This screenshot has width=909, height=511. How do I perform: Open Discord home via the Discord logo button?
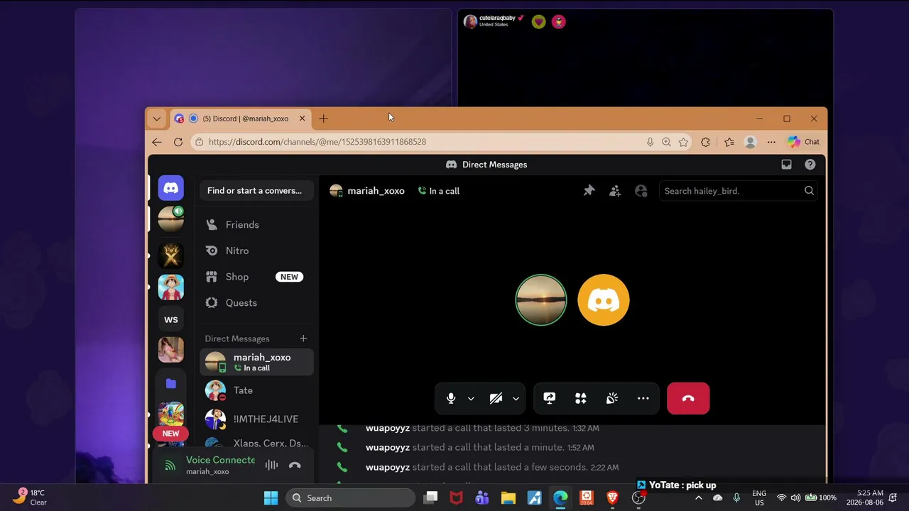(x=170, y=188)
